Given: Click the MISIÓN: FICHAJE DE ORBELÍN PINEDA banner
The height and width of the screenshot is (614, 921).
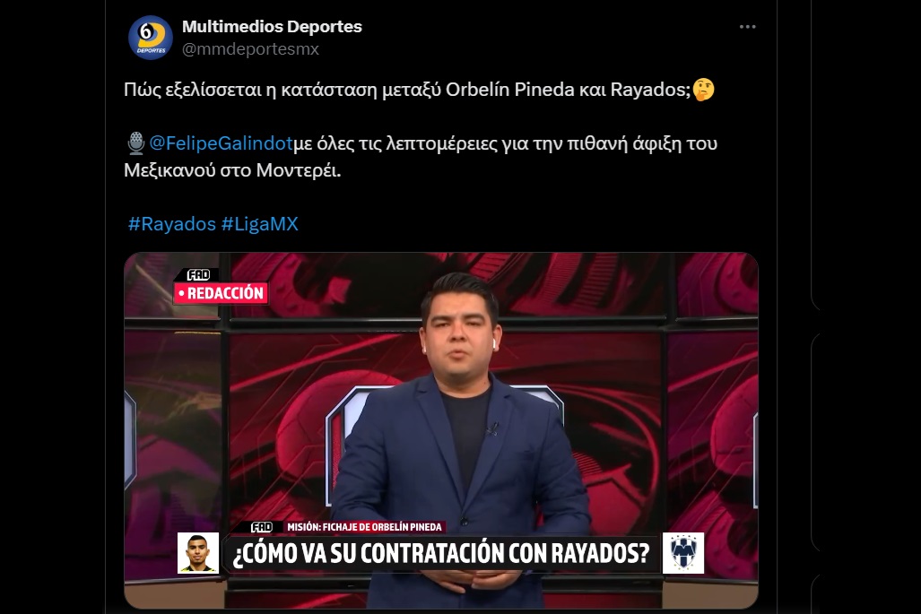Looking at the screenshot, I should 364,527.
